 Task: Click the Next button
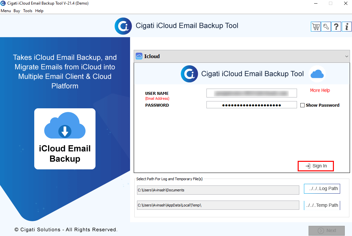tap(327, 230)
